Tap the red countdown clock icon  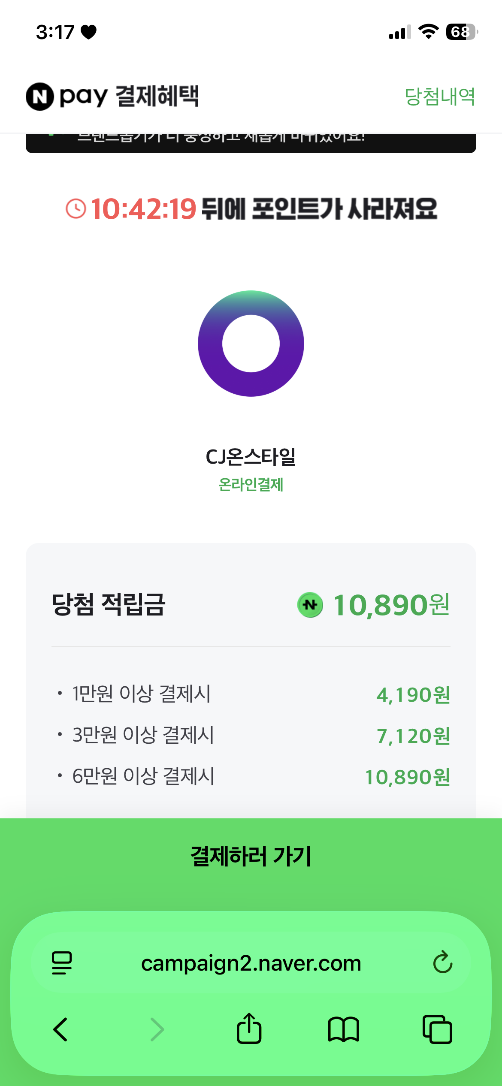(76, 209)
